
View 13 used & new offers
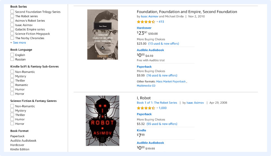pyautogui.click(x=164, y=44)
